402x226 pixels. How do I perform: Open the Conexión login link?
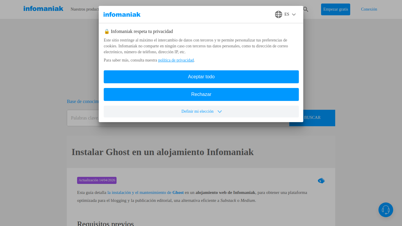tap(369, 9)
